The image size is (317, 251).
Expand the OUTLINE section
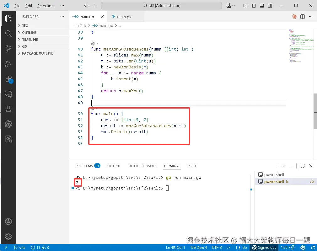43,33
